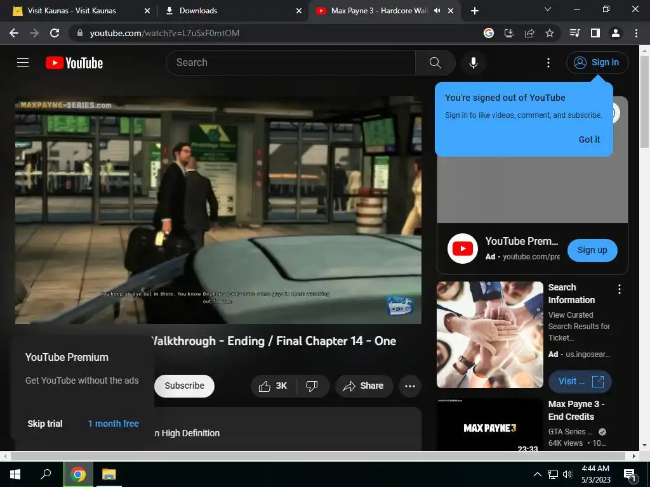Open Chrome profile icon

coord(616,33)
